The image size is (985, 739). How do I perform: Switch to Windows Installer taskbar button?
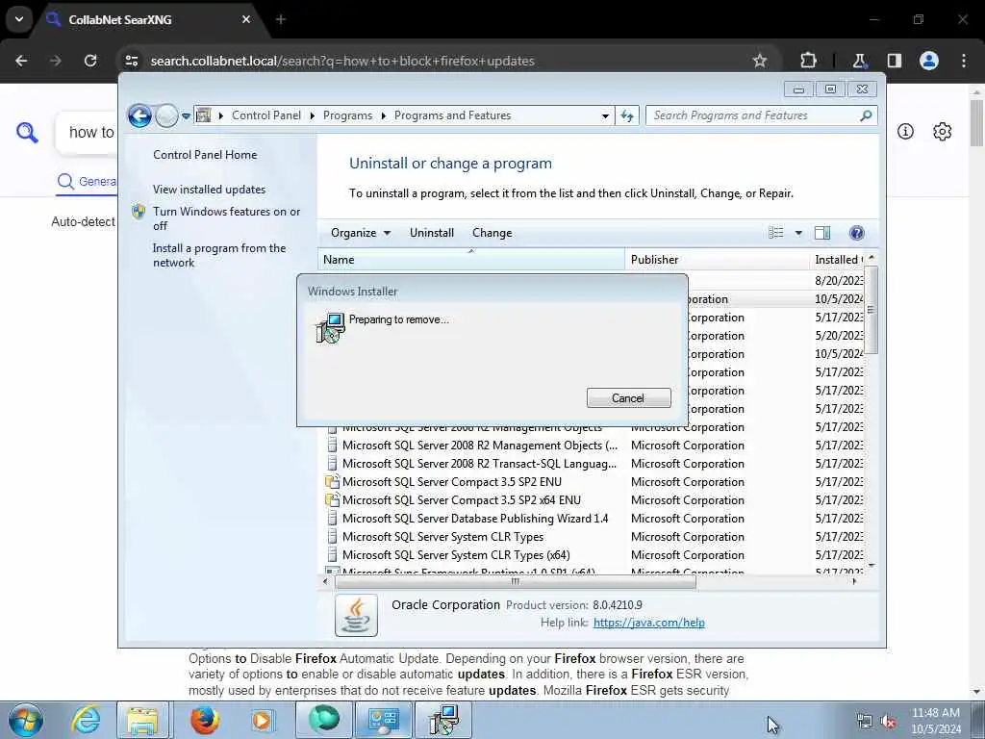443,720
